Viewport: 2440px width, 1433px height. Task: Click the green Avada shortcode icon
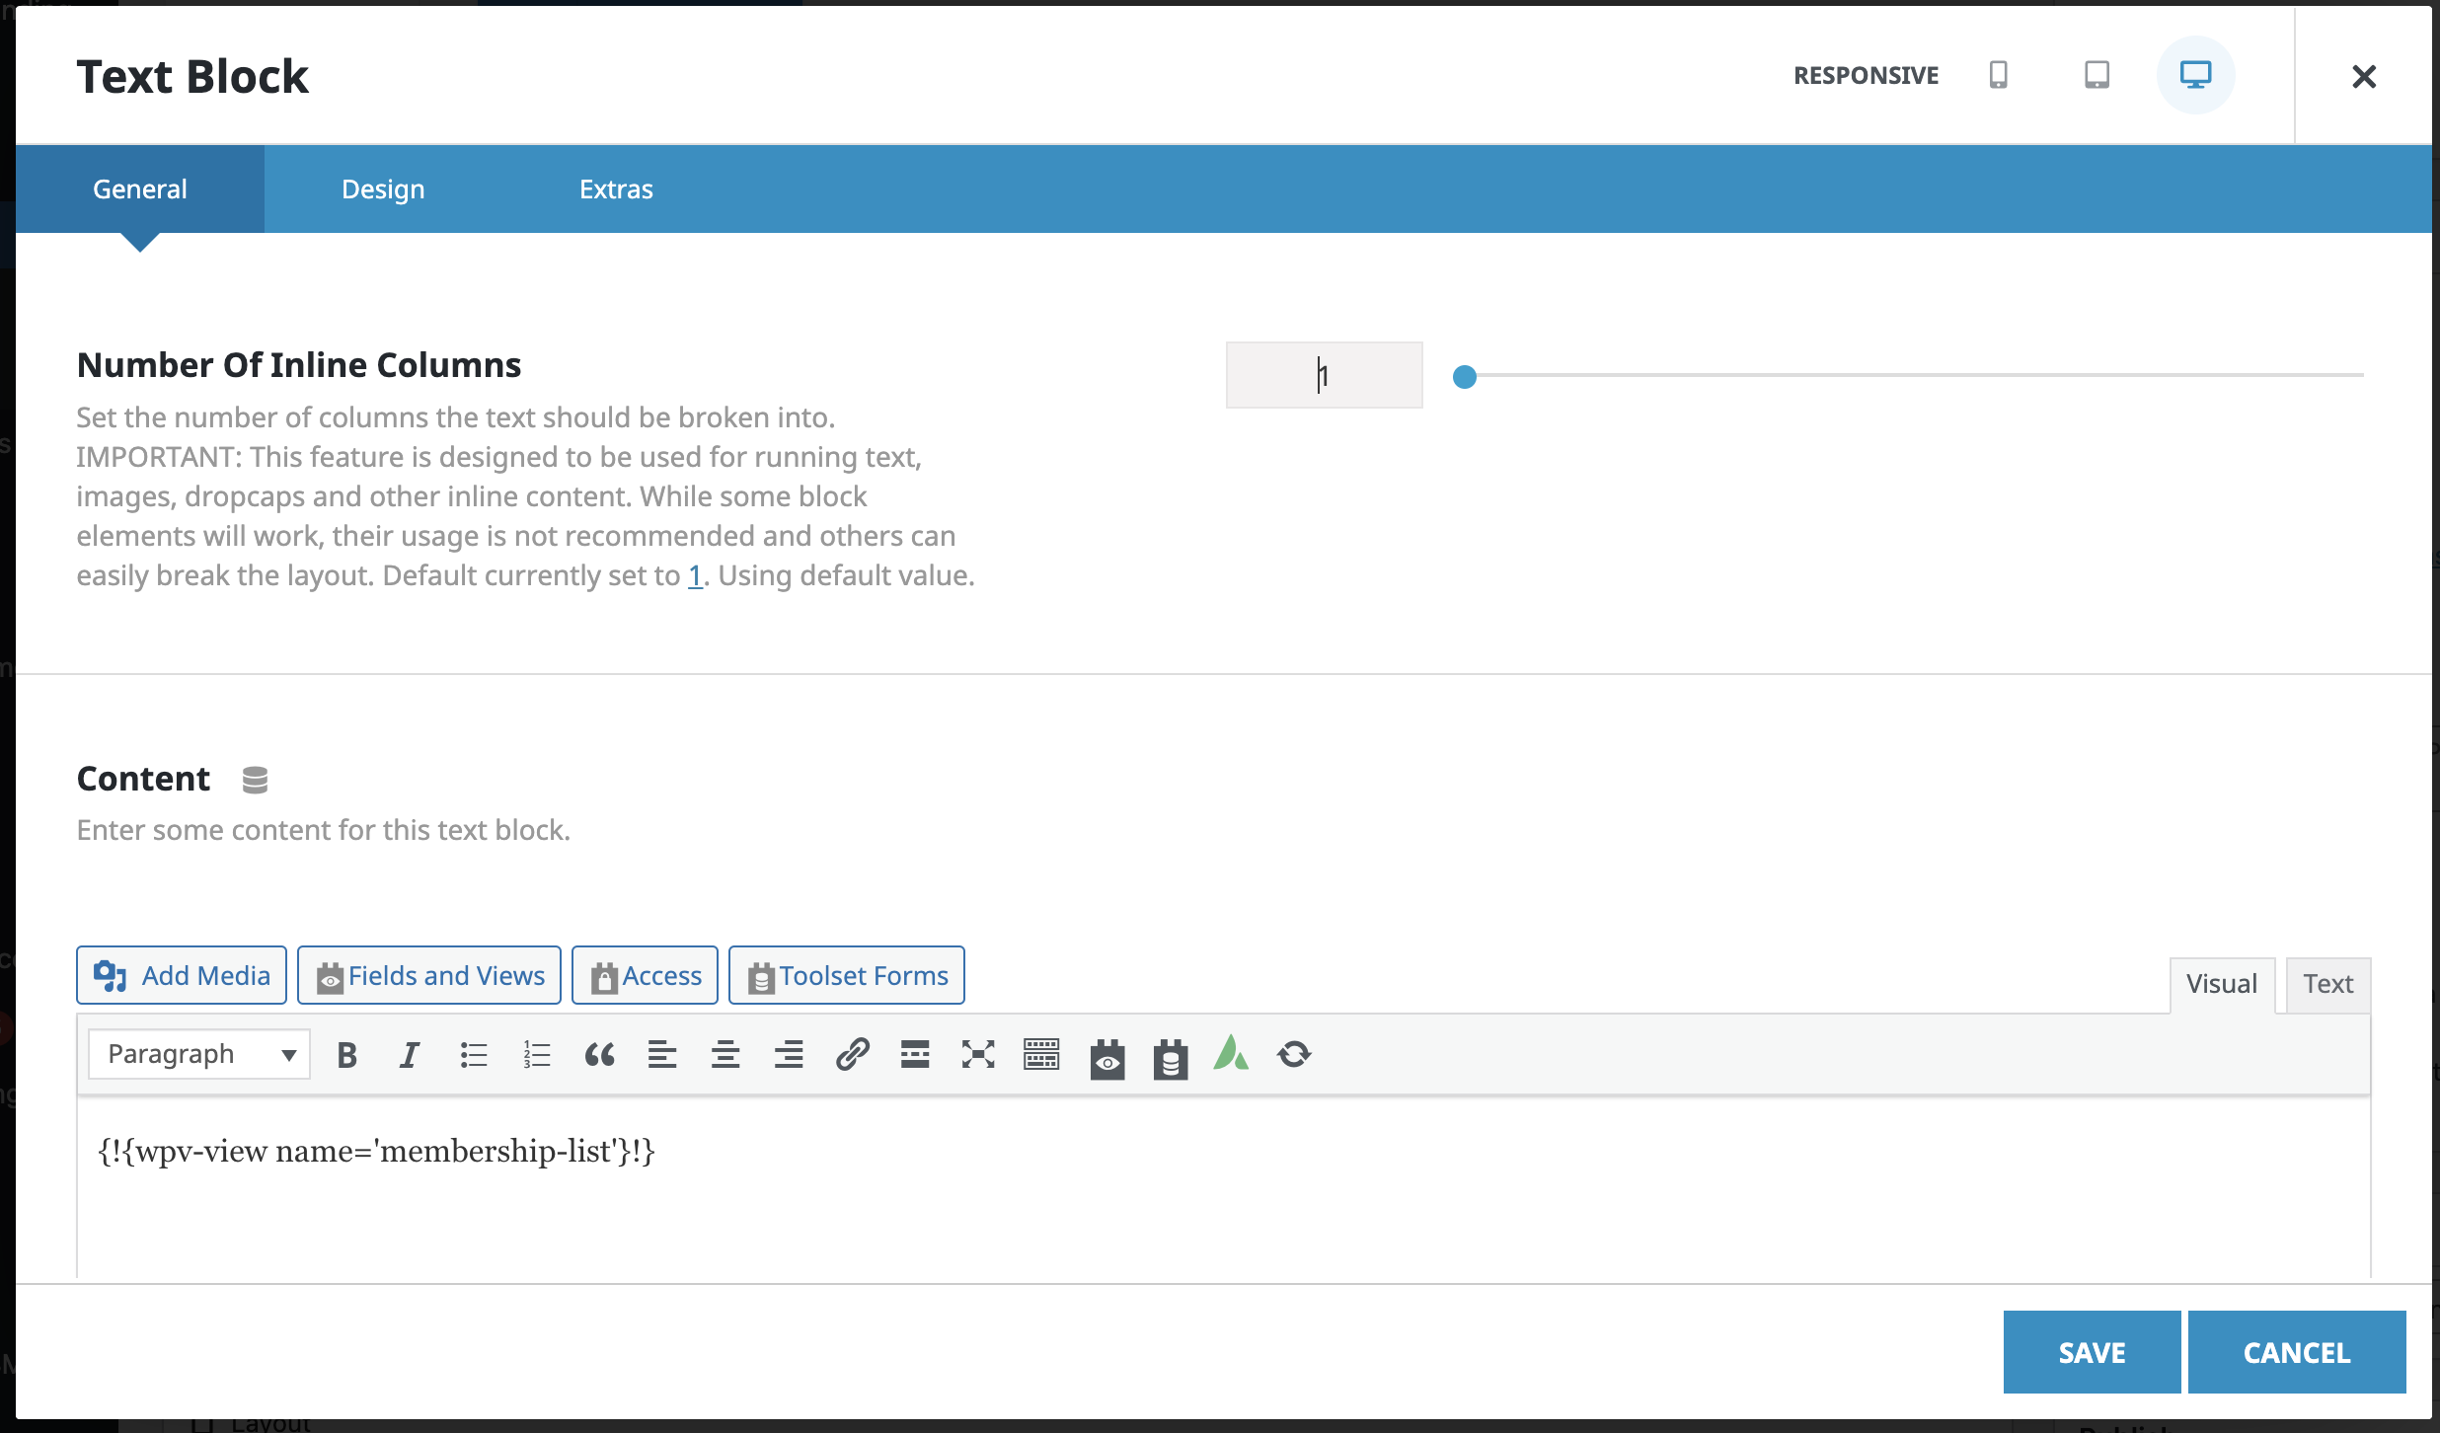pyautogui.click(x=1231, y=1053)
